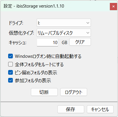Close the 設定 dialog with the red X

pos(113,6)
